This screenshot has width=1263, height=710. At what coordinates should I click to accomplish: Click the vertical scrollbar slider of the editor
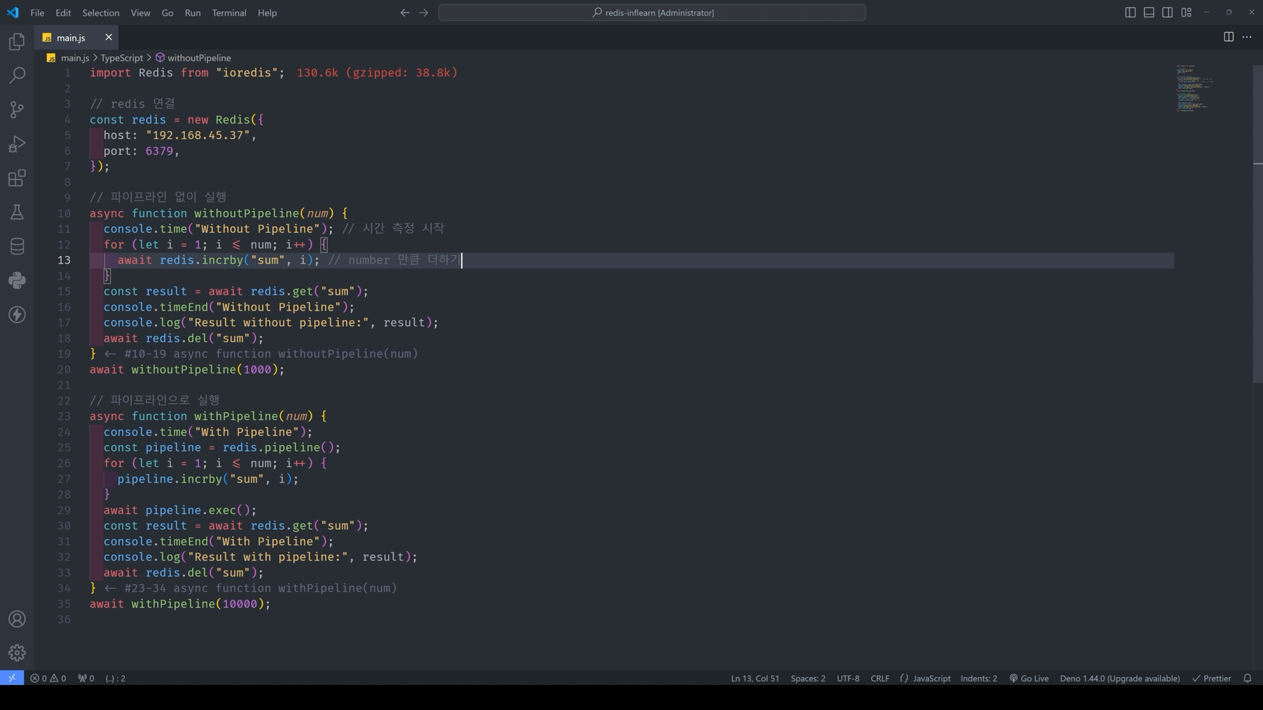tap(1258, 224)
